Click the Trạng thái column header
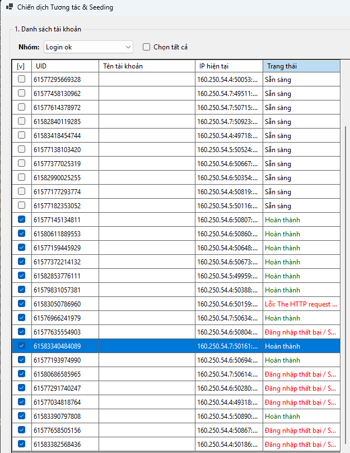350x453 pixels. (302, 66)
